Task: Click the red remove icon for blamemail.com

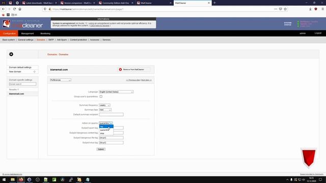Action: (120, 70)
